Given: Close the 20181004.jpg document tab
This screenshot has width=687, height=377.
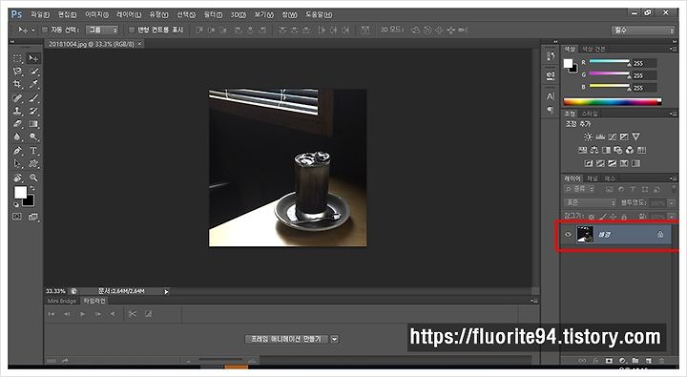Looking at the screenshot, I should (139, 44).
